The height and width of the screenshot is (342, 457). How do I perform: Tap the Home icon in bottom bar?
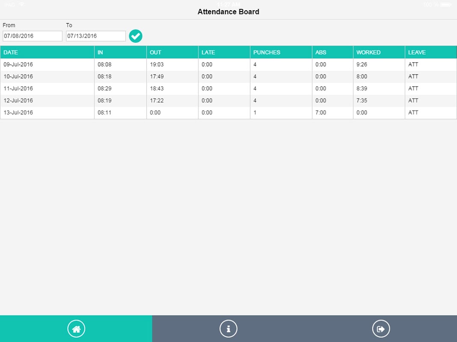tap(76, 329)
